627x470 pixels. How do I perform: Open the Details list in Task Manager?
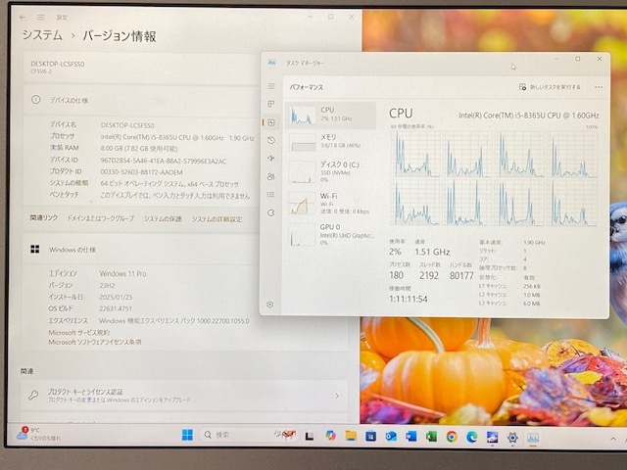(x=271, y=194)
